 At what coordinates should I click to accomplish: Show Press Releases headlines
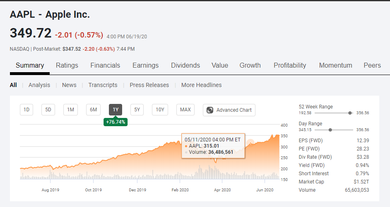(149, 85)
